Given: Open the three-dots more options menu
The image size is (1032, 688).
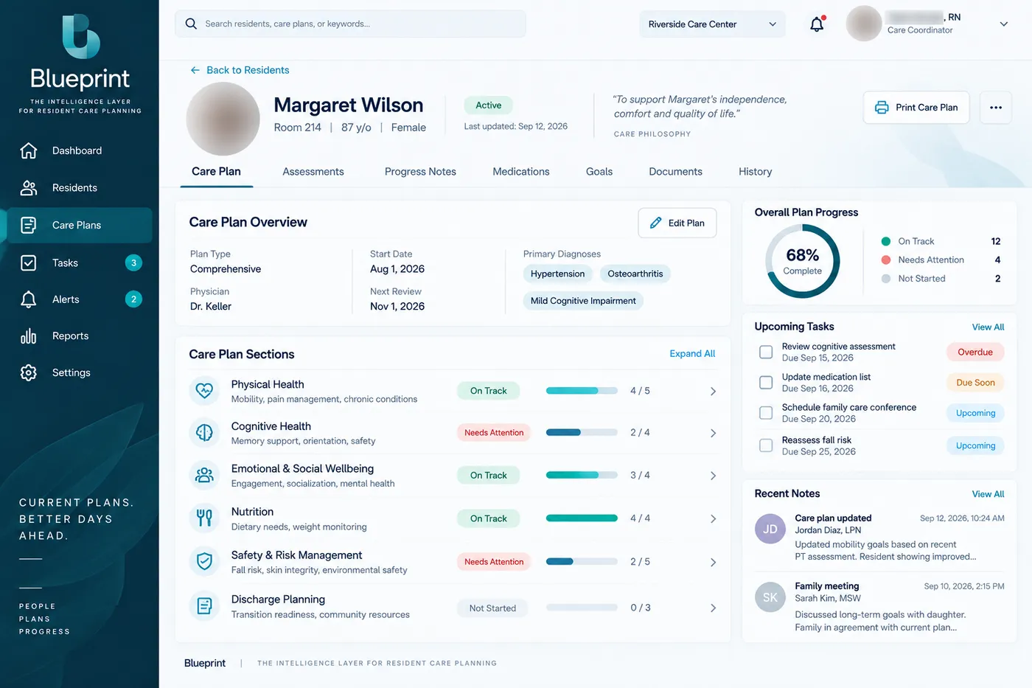Looking at the screenshot, I should pyautogui.click(x=996, y=108).
